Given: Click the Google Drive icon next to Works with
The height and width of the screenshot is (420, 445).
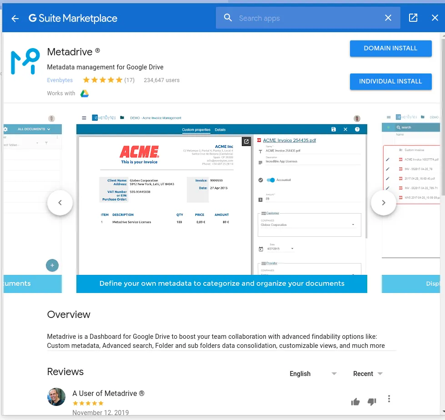Looking at the screenshot, I should pyautogui.click(x=85, y=93).
